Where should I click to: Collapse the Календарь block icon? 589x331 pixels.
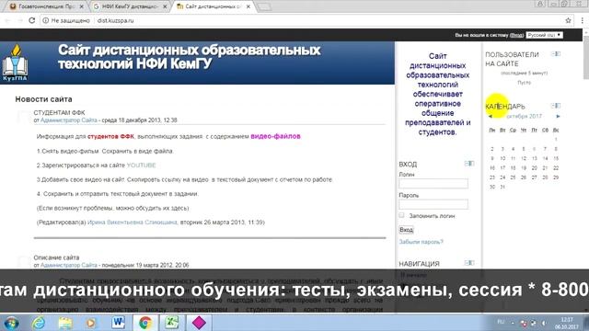pyautogui.click(x=556, y=106)
